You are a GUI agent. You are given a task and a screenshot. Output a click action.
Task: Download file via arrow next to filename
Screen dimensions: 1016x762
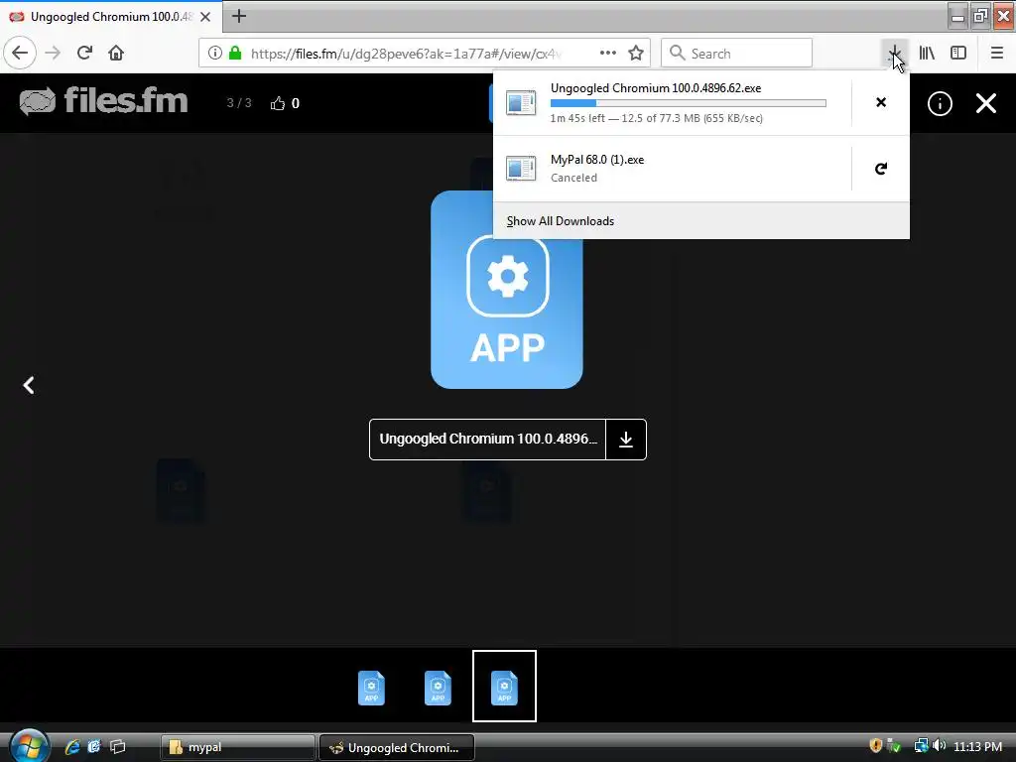tap(626, 440)
